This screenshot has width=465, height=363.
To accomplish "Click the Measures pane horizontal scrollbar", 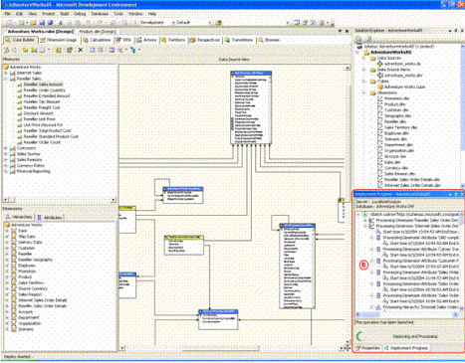I will coord(60,200).
